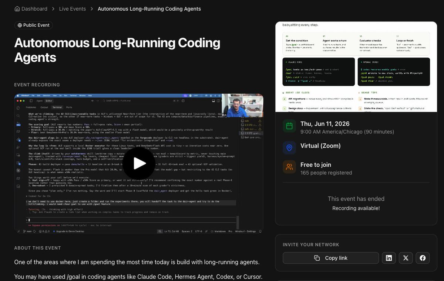Click the Copy link button
The height and width of the screenshot is (281, 444).
point(331,258)
